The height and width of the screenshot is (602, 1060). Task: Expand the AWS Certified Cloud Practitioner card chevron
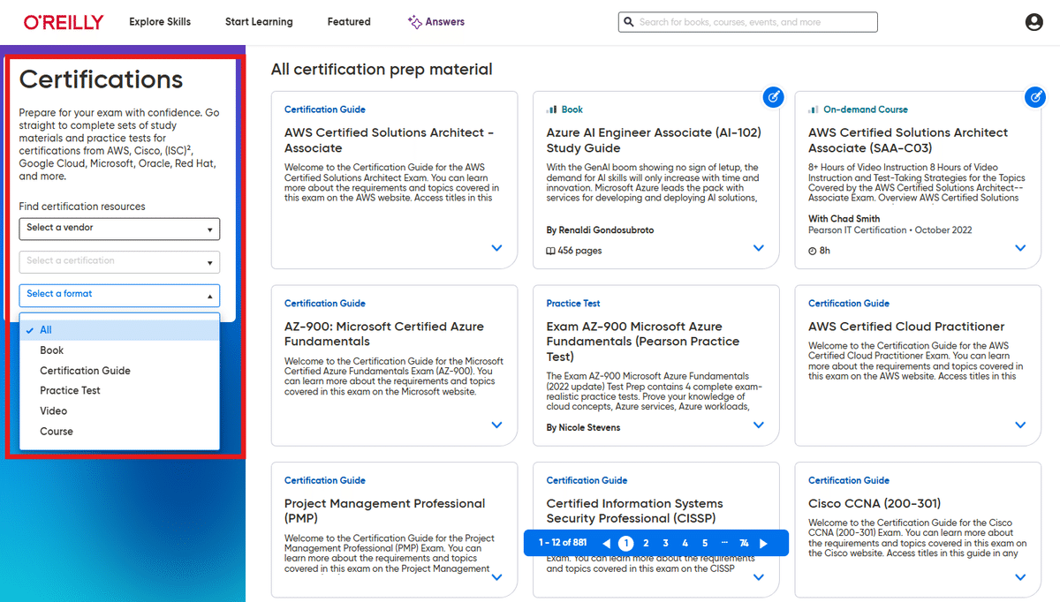[1020, 425]
